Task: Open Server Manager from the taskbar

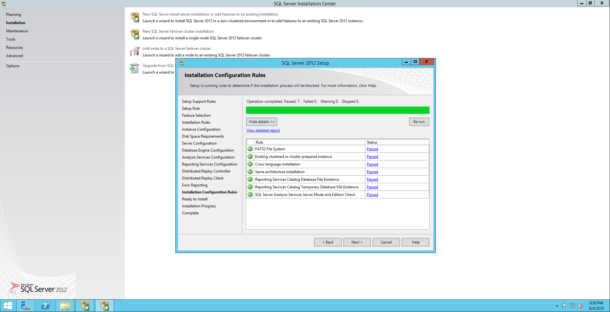Action: pos(25,306)
